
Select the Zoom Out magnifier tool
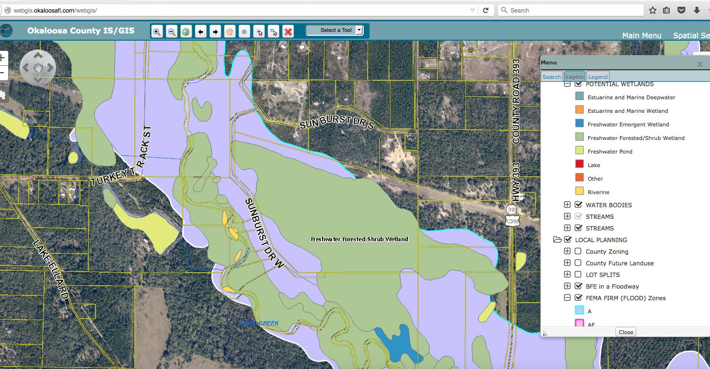point(171,32)
